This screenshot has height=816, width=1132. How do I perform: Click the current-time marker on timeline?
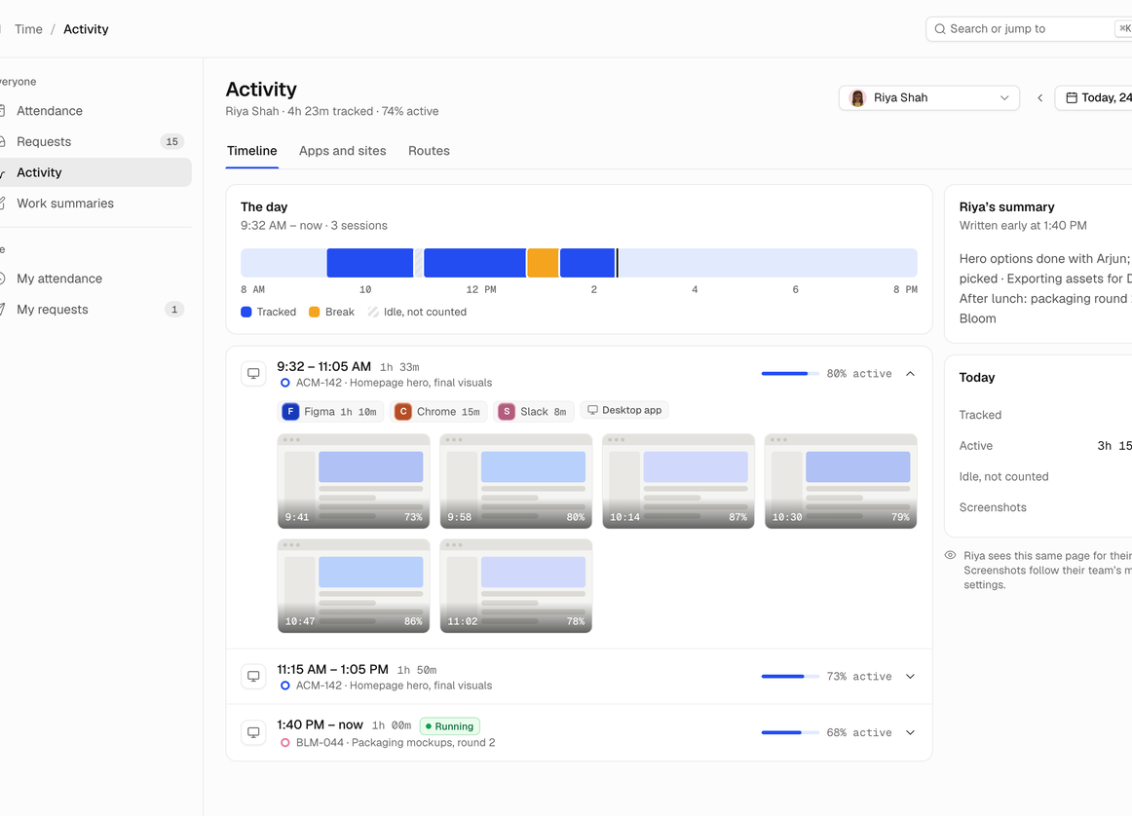[617, 263]
